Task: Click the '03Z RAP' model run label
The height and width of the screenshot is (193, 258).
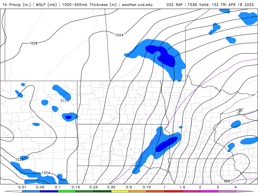Action: pos(174,5)
